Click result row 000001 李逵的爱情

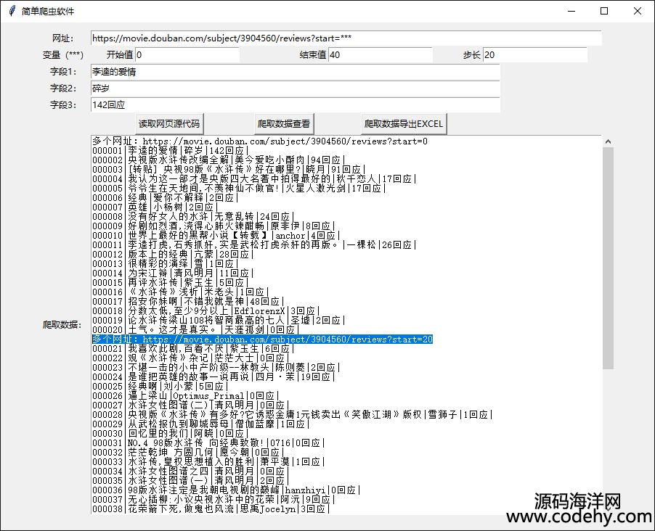(x=169, y=151)
